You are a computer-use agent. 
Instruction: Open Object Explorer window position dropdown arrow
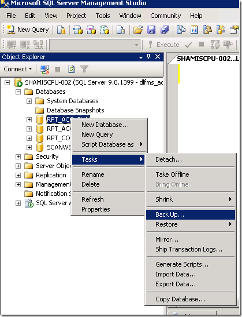click(141, 57)
